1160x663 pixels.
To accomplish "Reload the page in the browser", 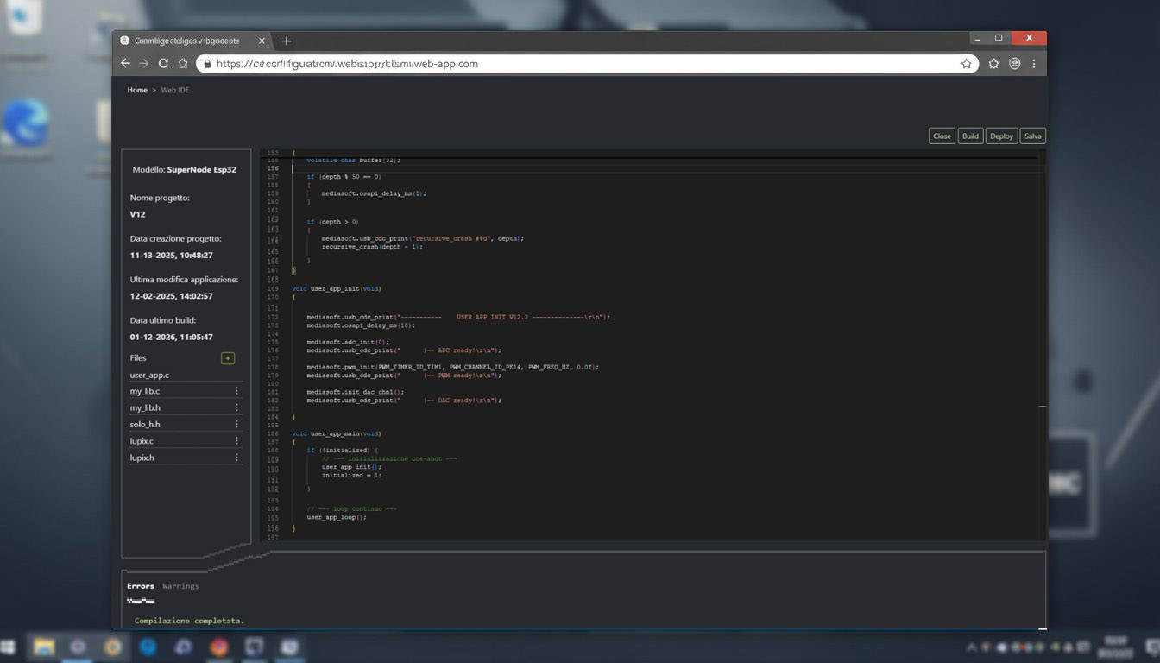I will (163, 64).
